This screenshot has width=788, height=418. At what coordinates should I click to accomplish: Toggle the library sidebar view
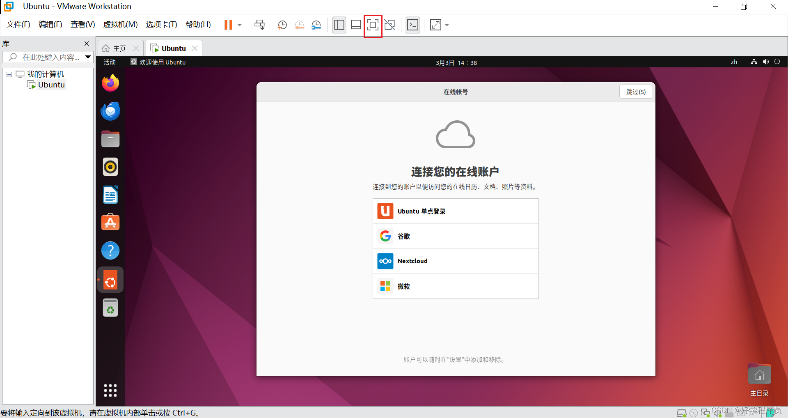point(339,25)
